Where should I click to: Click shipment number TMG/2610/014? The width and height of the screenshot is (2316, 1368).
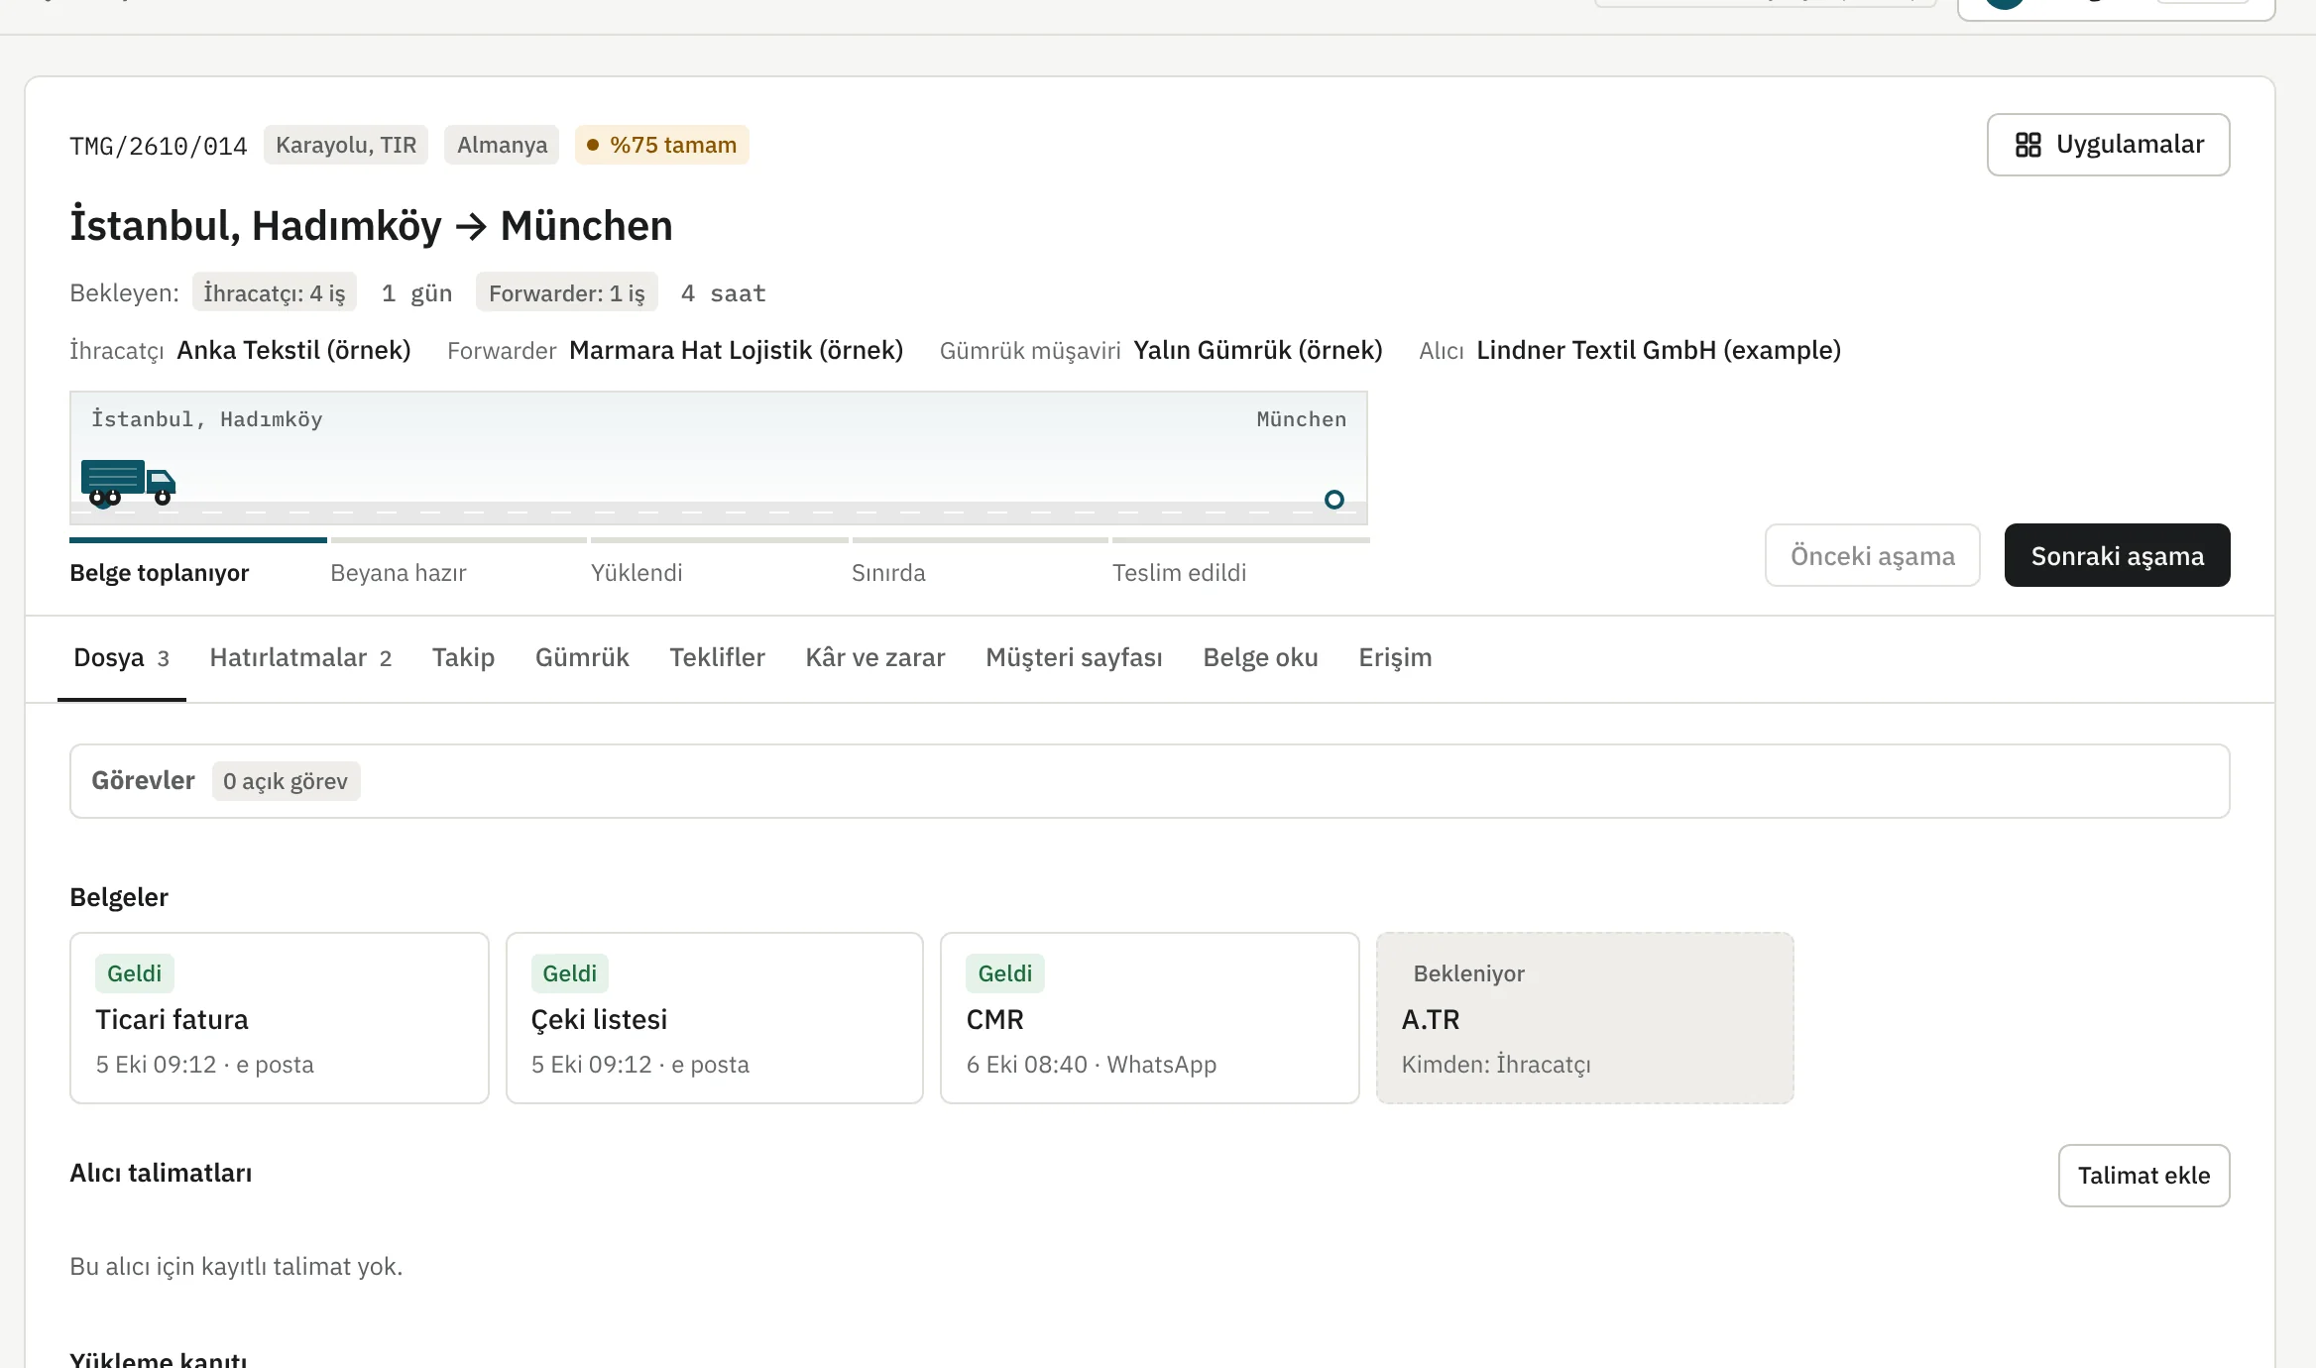[159, 146]
